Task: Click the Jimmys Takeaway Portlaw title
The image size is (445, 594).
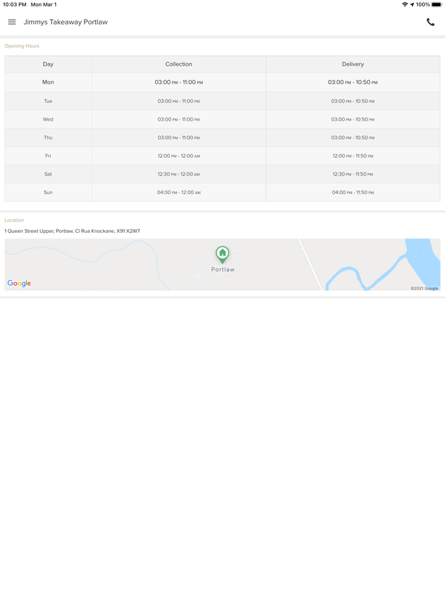Action: click(x=65, y=22)
